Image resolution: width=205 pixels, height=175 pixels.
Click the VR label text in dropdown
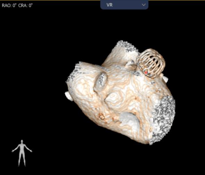109,5
